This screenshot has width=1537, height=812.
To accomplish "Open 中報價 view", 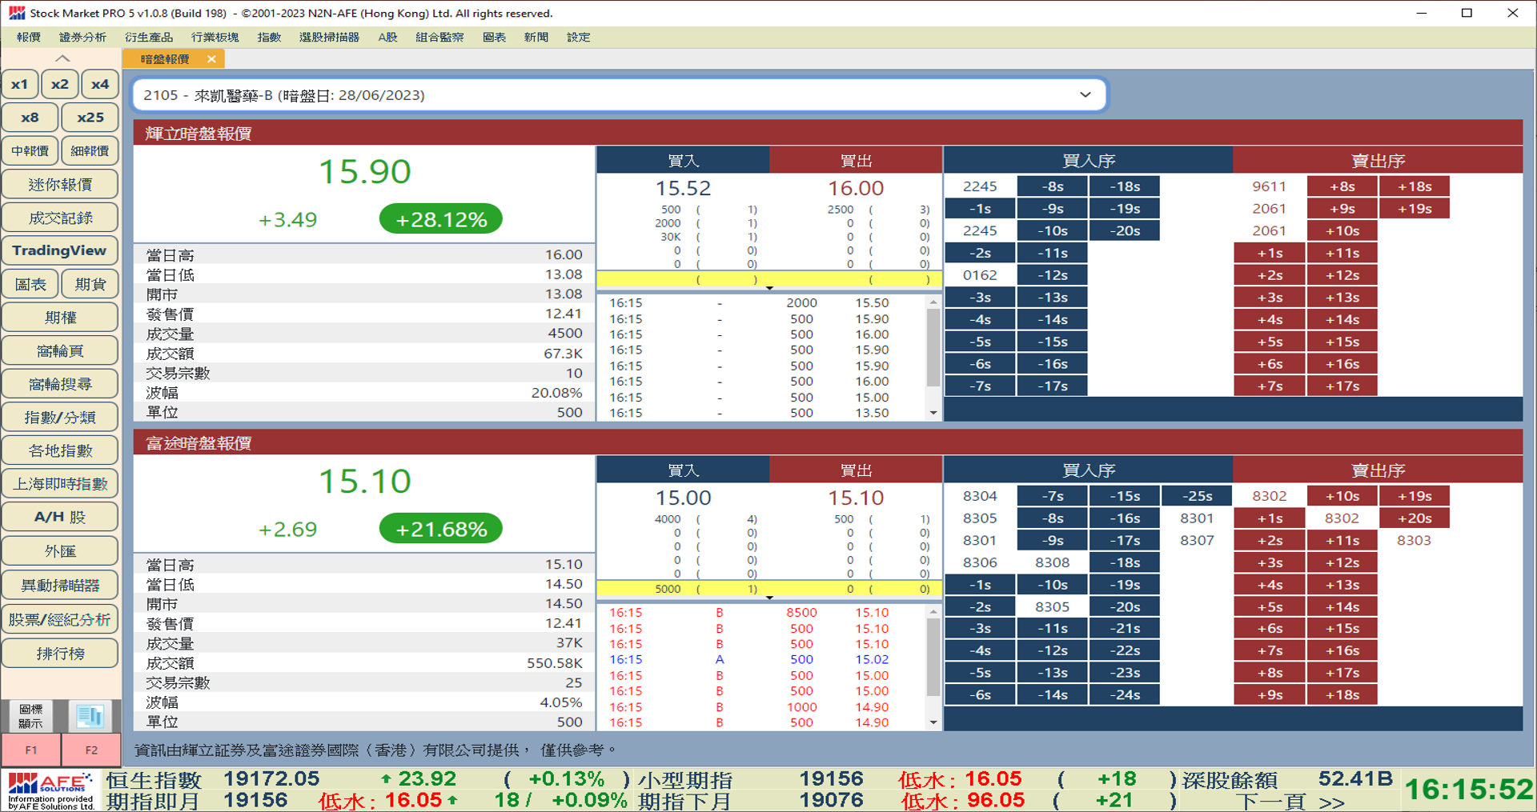I will pyautogui.click(x=30, y=151).
